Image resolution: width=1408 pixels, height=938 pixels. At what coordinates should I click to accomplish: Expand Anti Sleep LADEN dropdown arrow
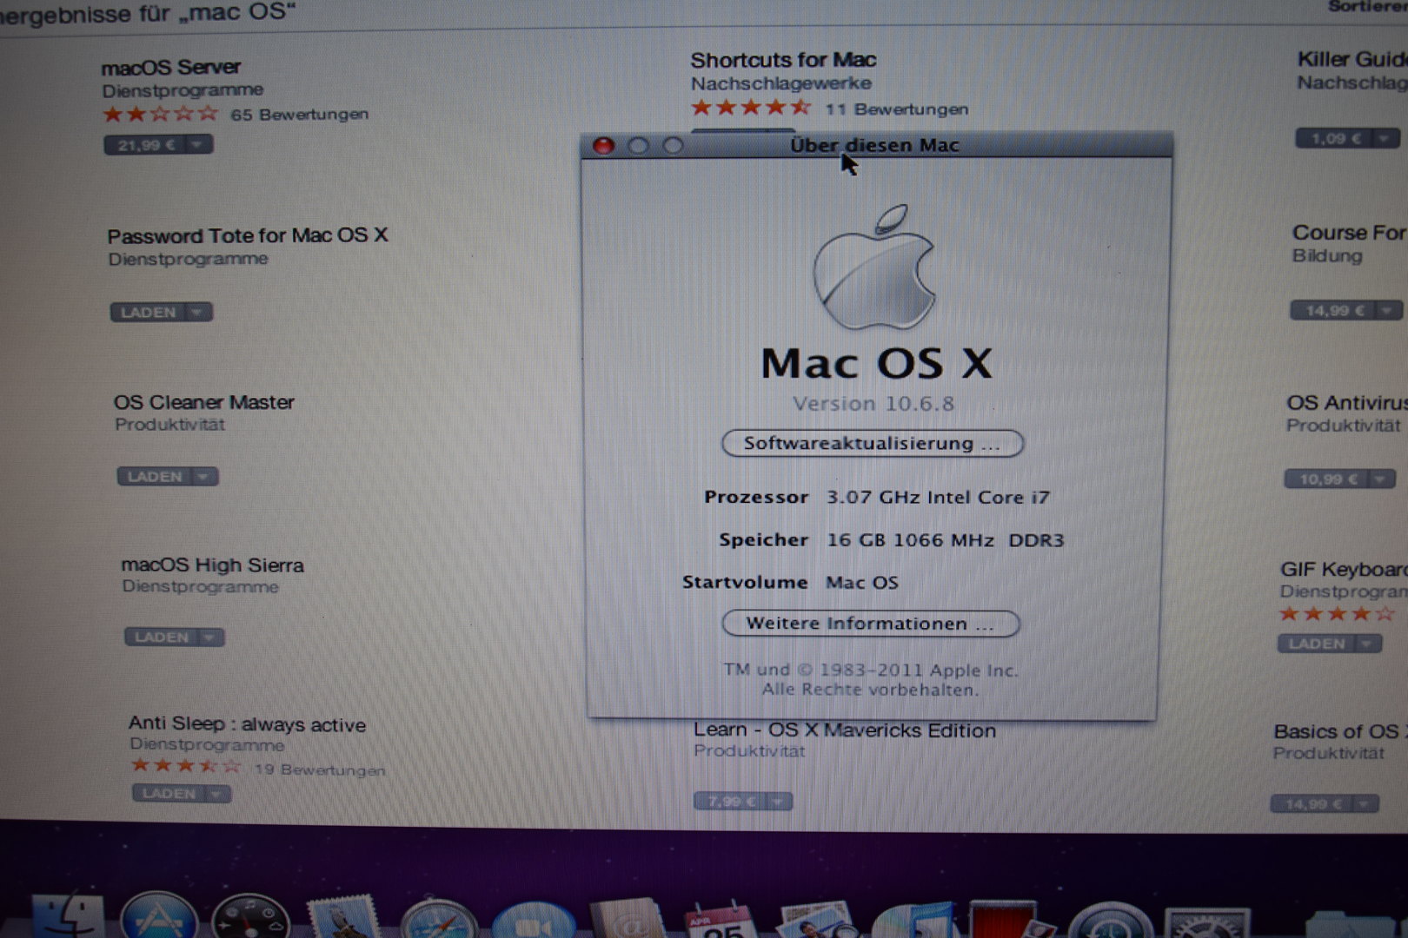216,794
